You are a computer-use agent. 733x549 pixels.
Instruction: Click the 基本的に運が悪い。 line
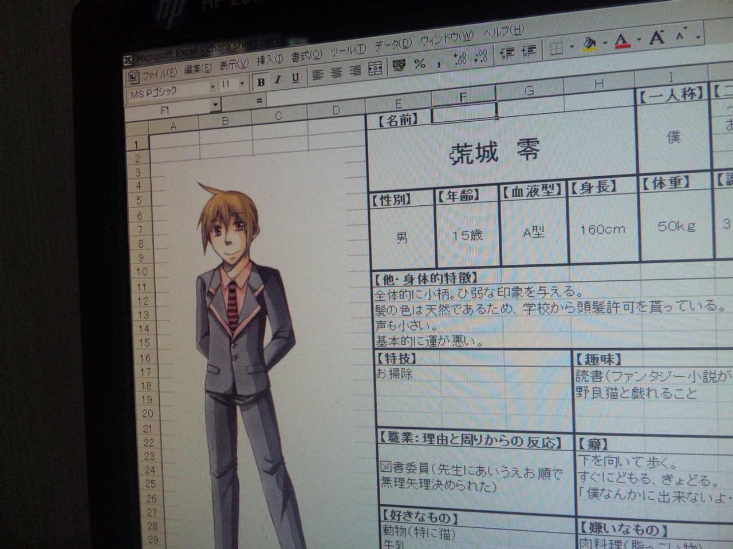429,342
